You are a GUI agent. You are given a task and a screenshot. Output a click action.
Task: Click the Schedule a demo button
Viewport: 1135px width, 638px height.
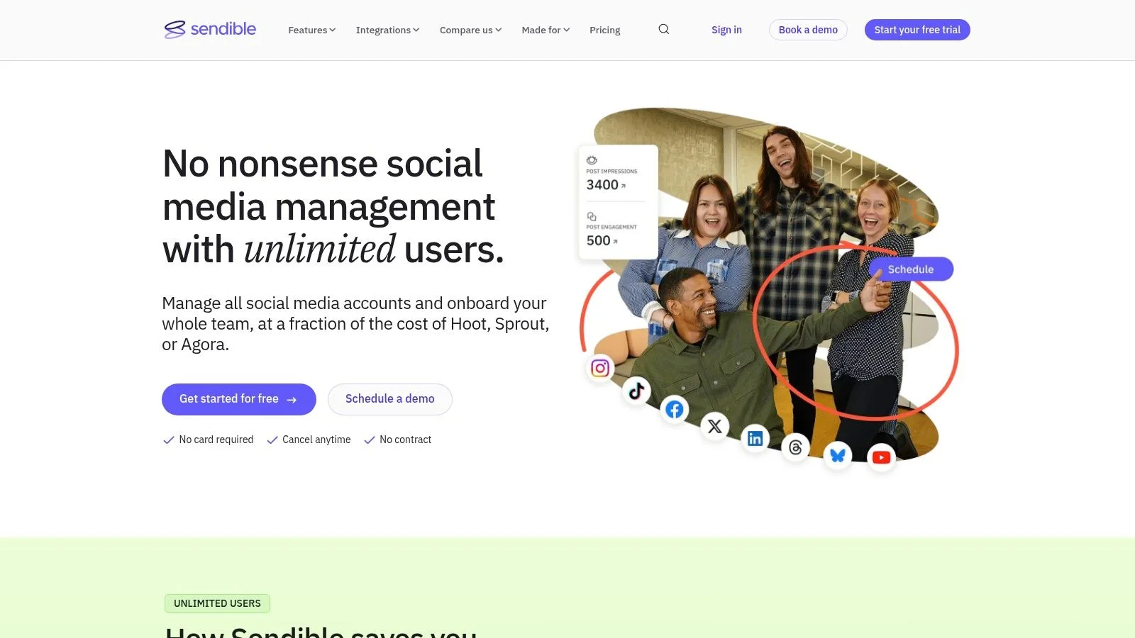point(390,399)
